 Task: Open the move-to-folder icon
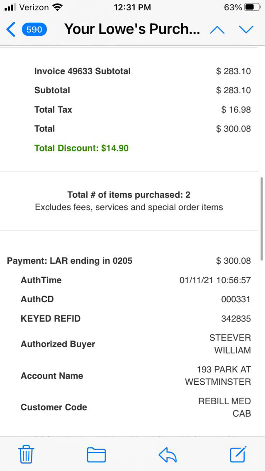96,454
